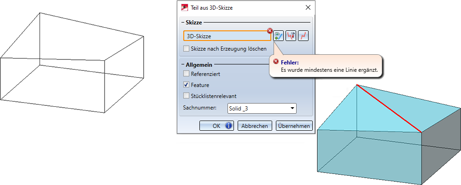Click the app icon in dialog title bar

click(x=185, y=8)
